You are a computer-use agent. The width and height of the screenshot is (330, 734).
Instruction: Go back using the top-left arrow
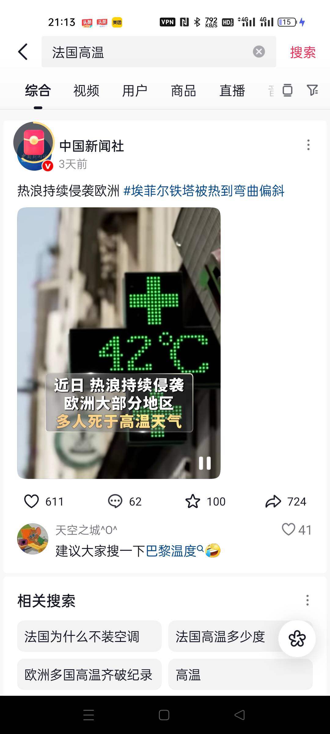click(23, 52)
